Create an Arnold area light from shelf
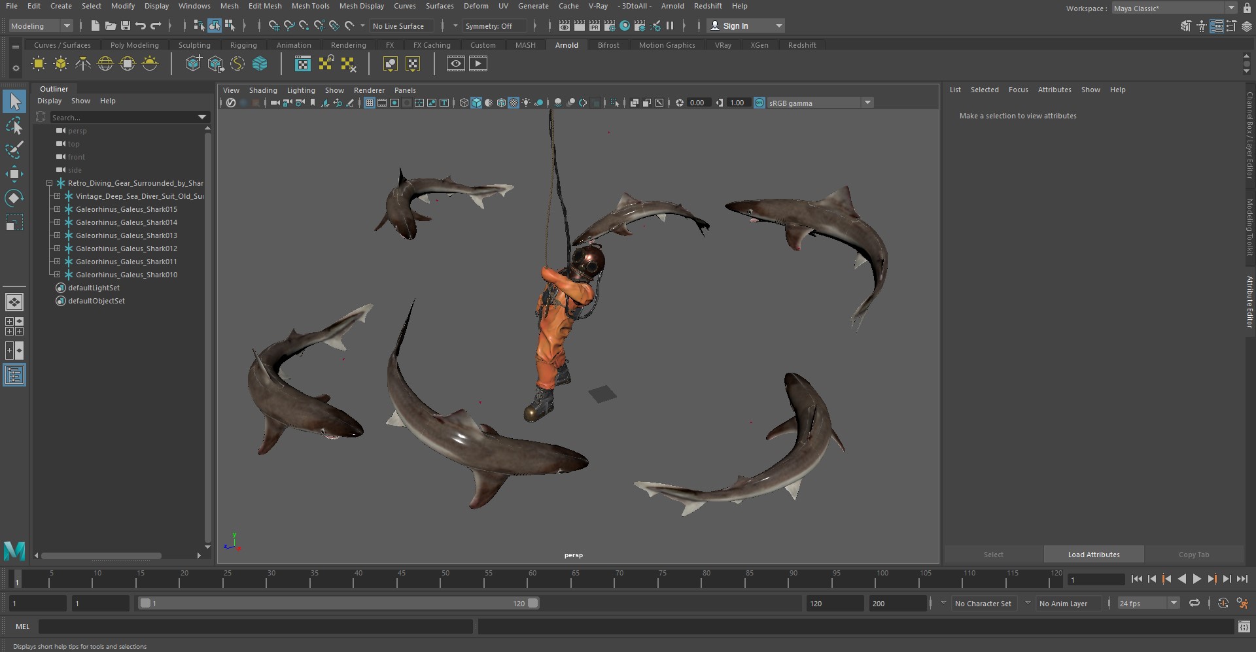Viewport: 1256px width, 652px height. click(39, 63)
